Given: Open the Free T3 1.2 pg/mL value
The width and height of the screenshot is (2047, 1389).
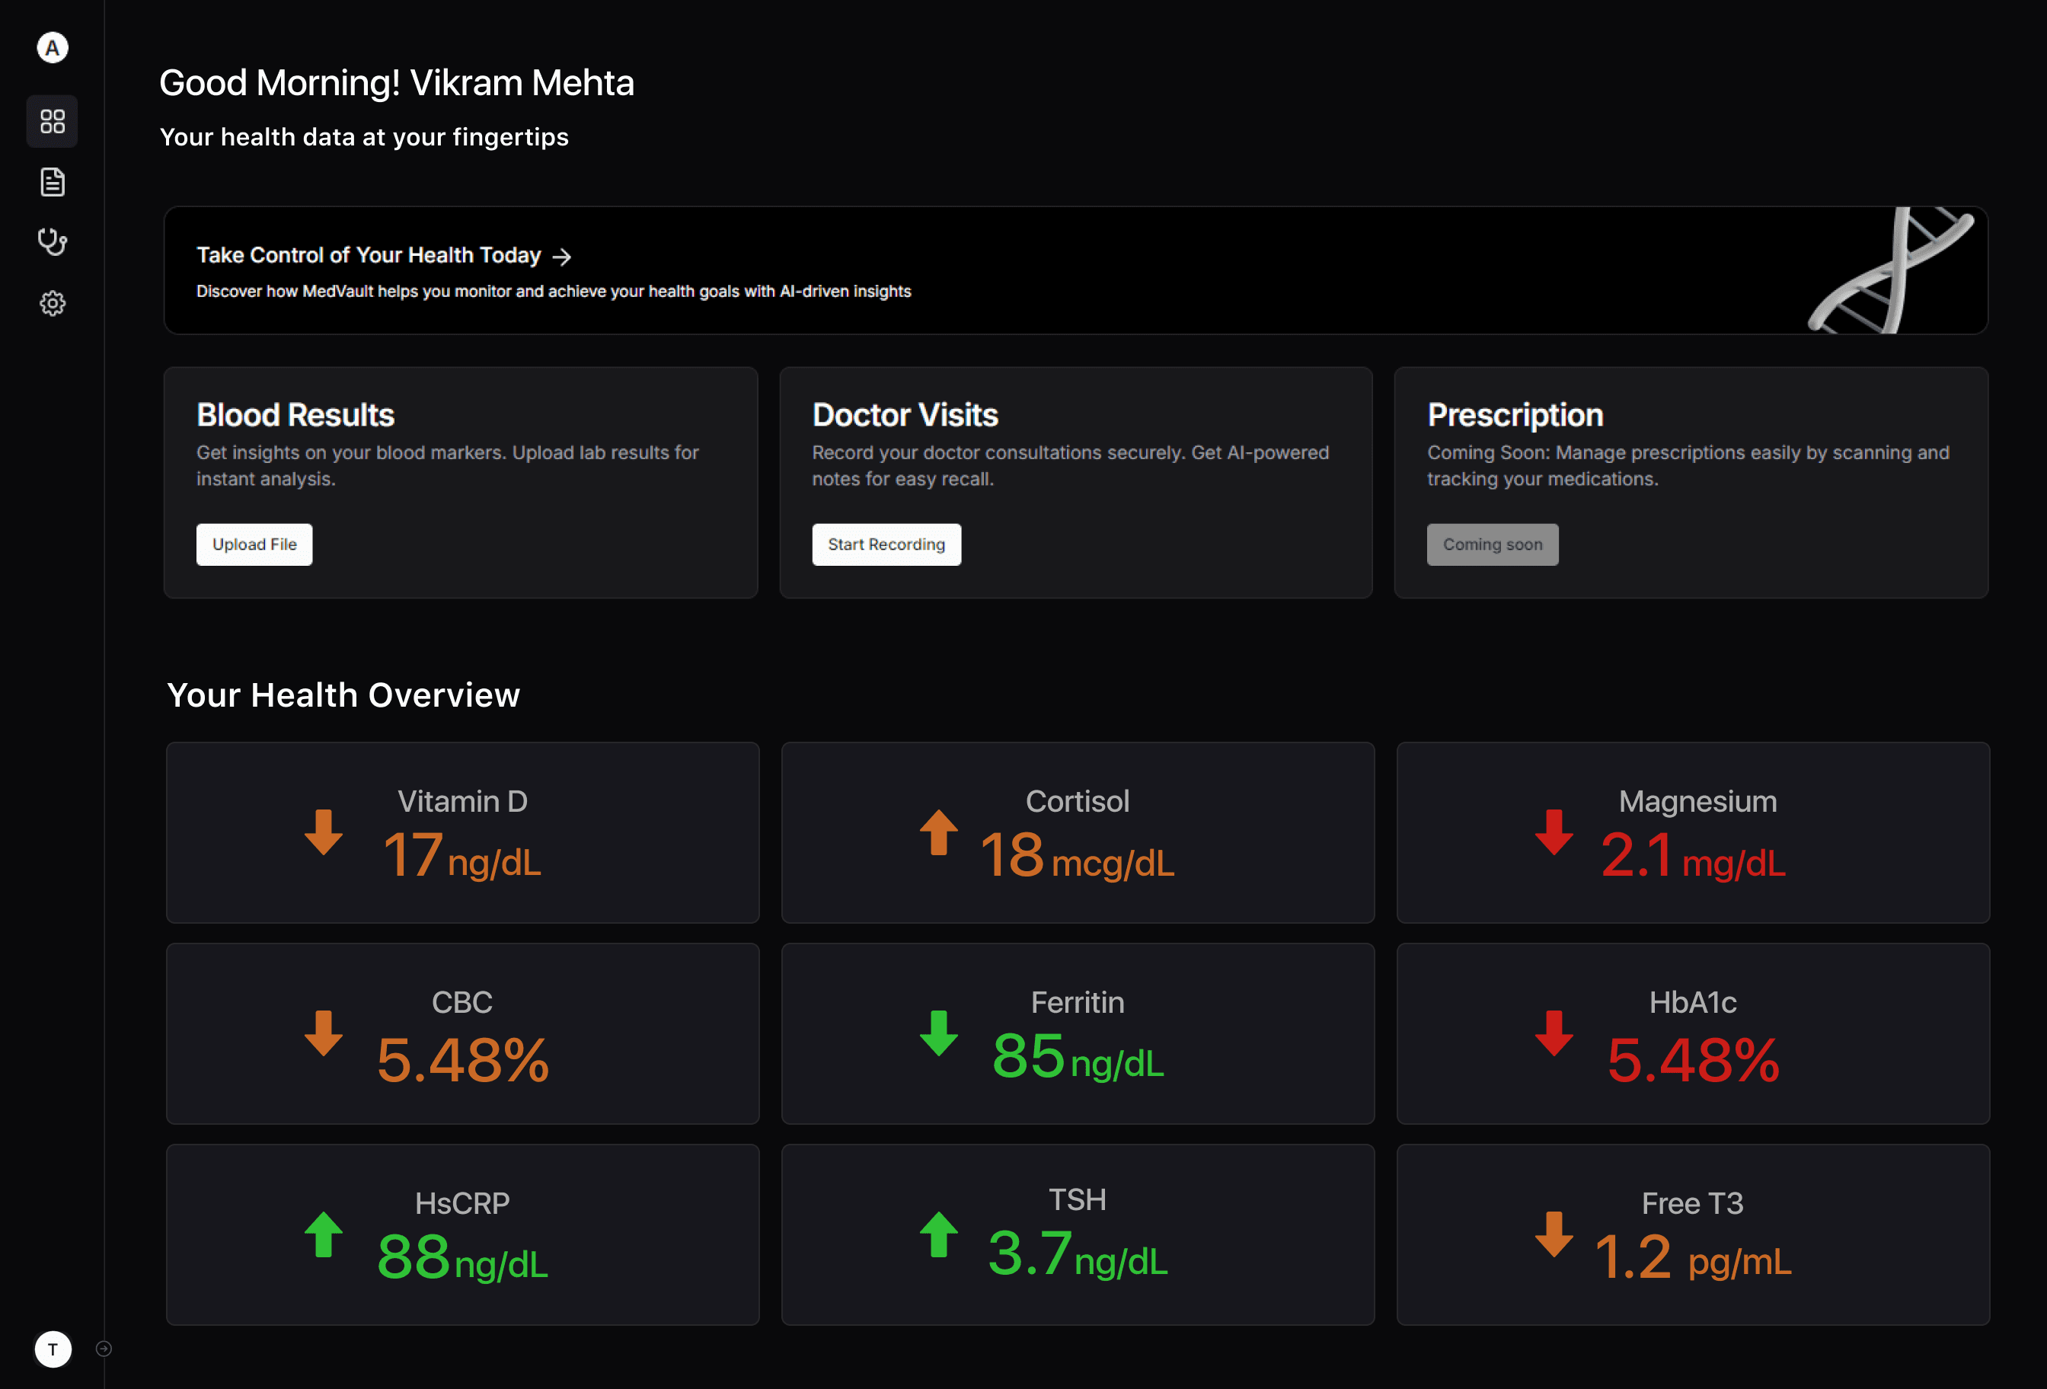Looking at the screenshot, I should tap(1693, 1258).
